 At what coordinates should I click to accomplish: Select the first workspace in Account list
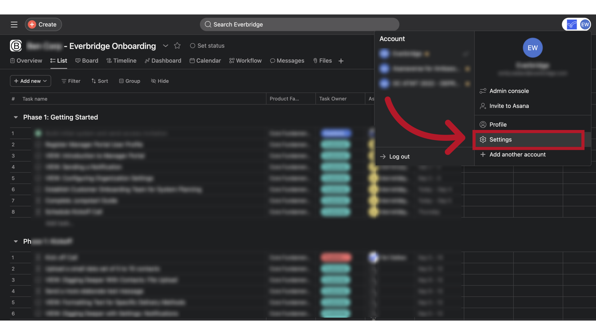coord(424,54)
